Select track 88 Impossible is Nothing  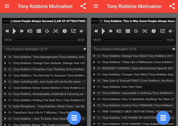coord(133,93)
